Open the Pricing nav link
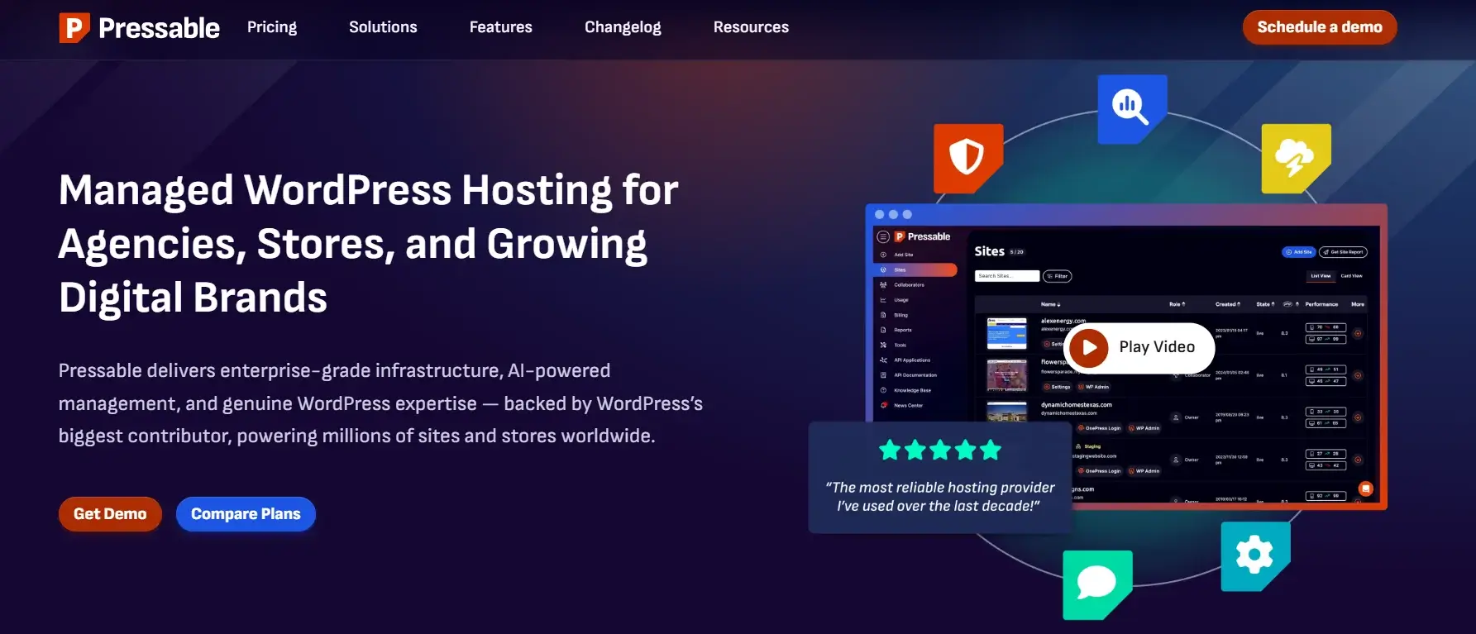This screenshot has height=634, width=1476. tap(272, 27)
